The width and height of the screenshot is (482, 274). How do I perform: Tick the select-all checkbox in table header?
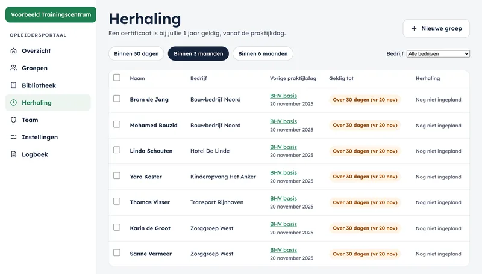tap(117, 78)
